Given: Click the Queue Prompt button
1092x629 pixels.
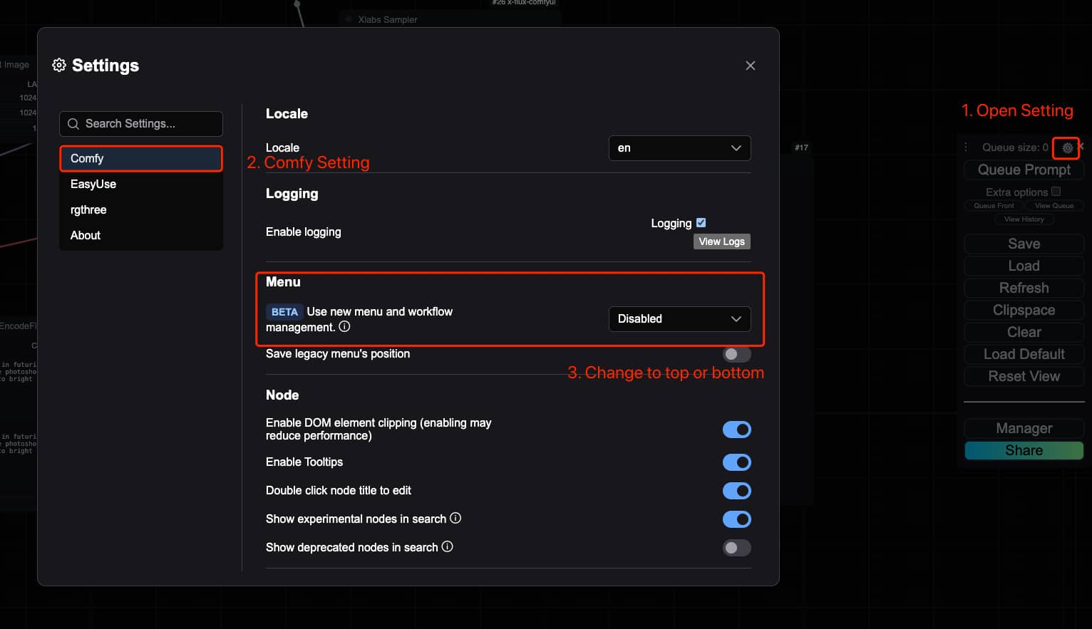Looking at the screenshot, I should click(1024, 170).
